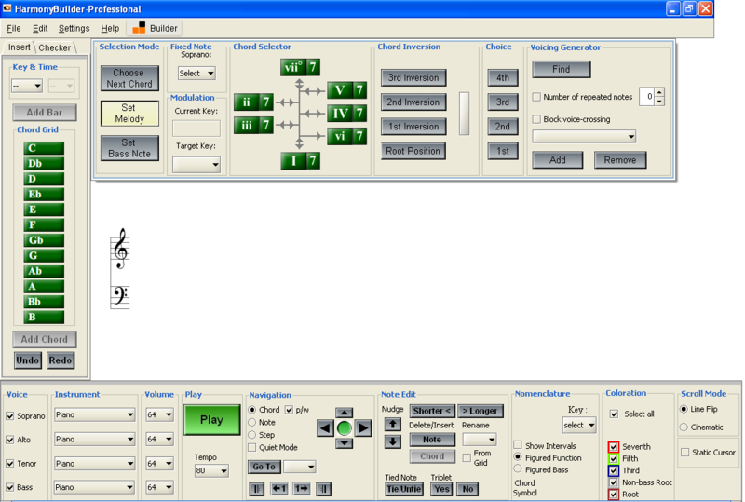Select the iii chord button
The width and height of the screenshot is (745, 502).
[x=246, y=125]
